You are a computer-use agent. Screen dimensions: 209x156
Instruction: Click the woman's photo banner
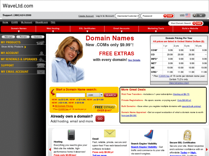[x=68, y=59]
